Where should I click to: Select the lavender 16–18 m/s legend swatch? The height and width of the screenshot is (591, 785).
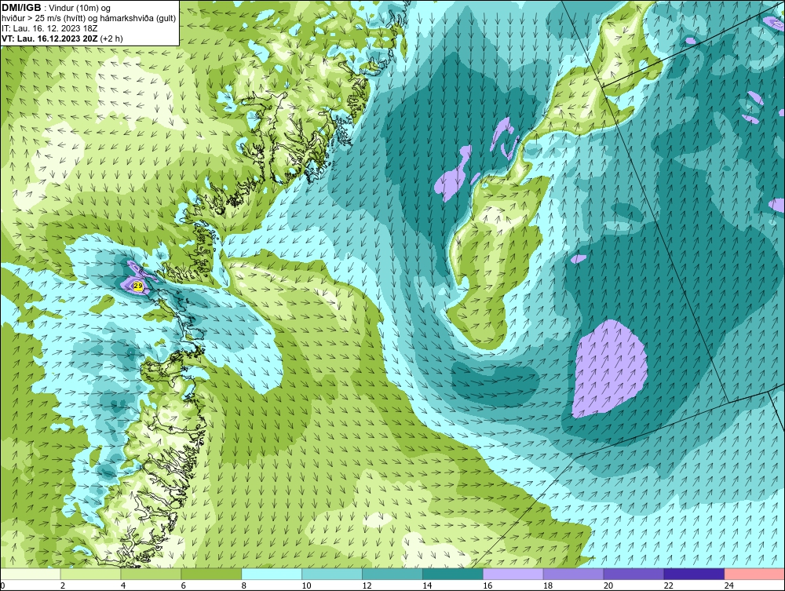pos(513,574)
